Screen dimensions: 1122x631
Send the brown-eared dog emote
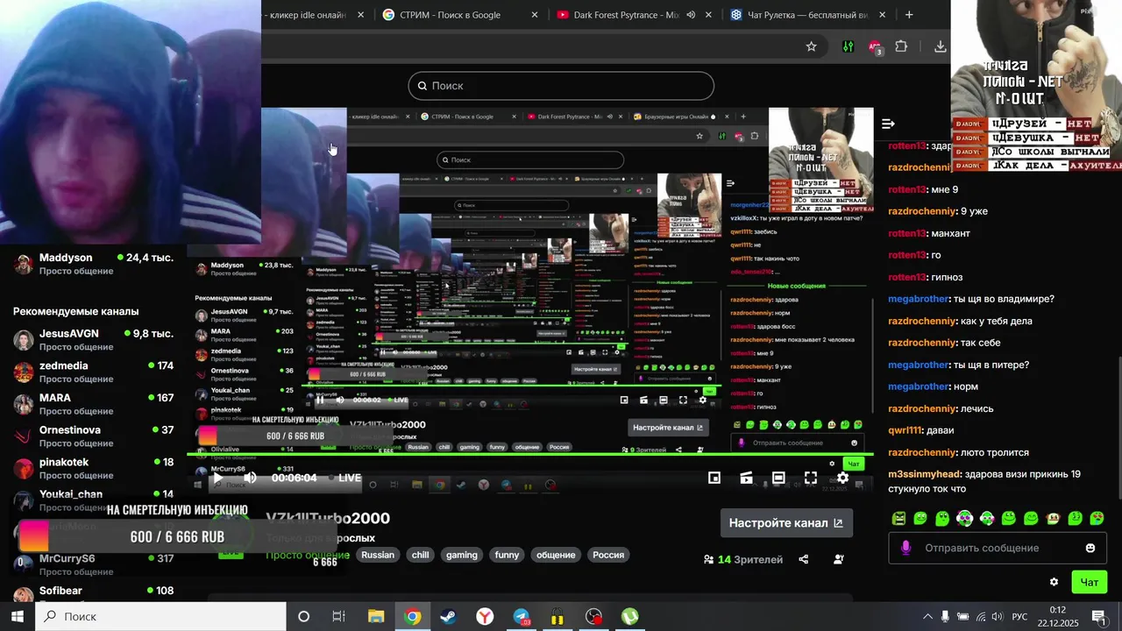point(1053,518)
